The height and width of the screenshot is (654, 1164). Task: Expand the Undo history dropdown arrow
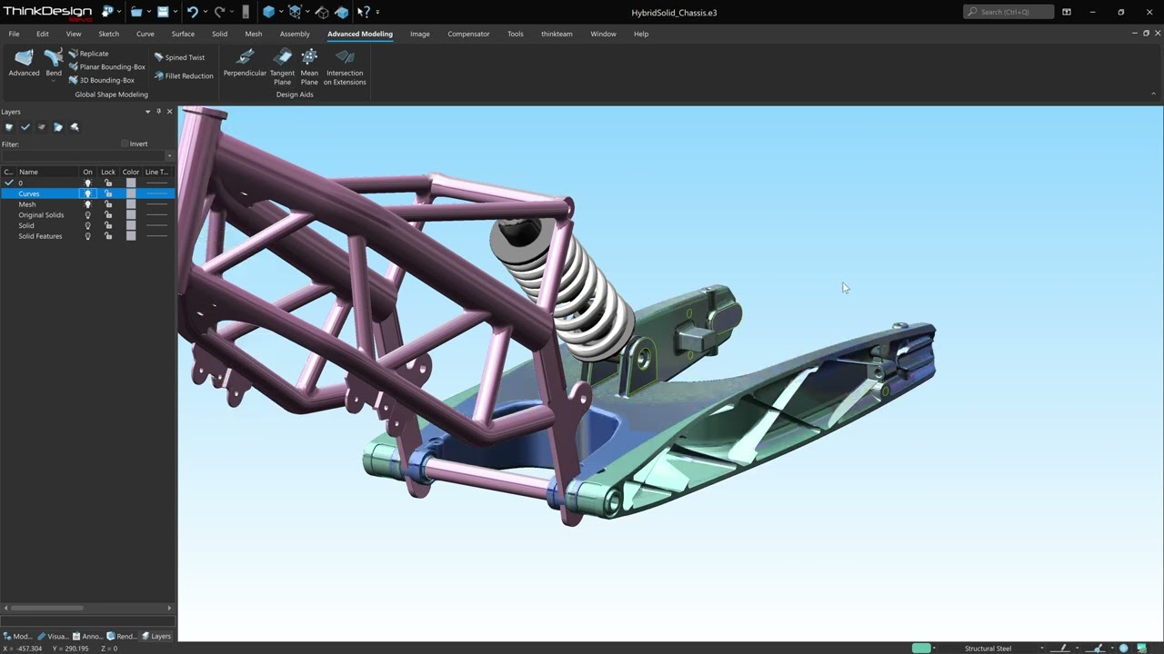[x=205, y=12]
